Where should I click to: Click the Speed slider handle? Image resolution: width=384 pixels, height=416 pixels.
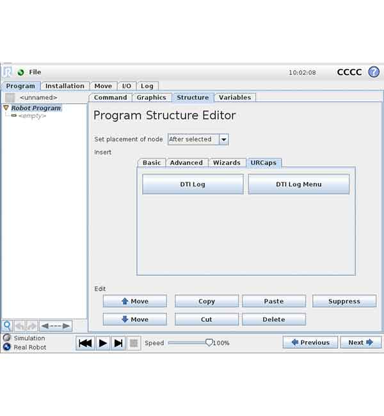tap(209, 342)
